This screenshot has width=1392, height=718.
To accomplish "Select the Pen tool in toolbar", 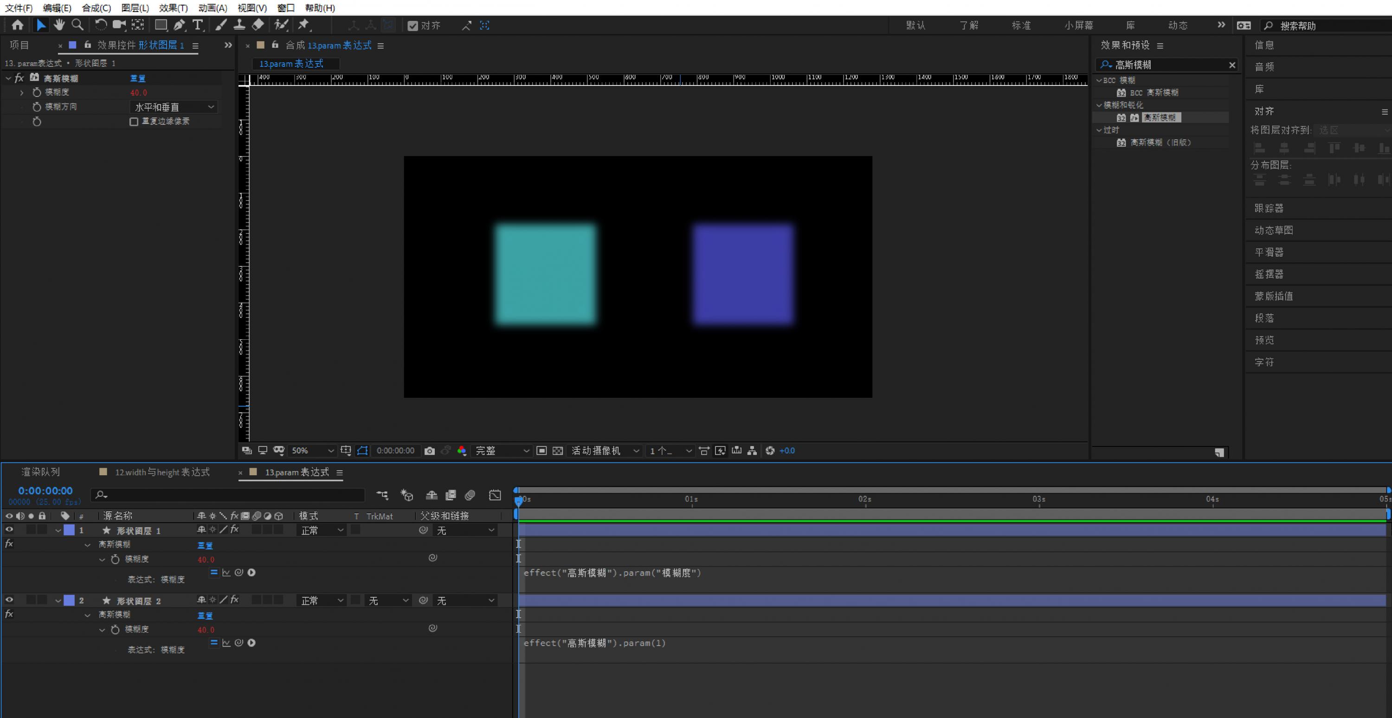I will (180, 25).
